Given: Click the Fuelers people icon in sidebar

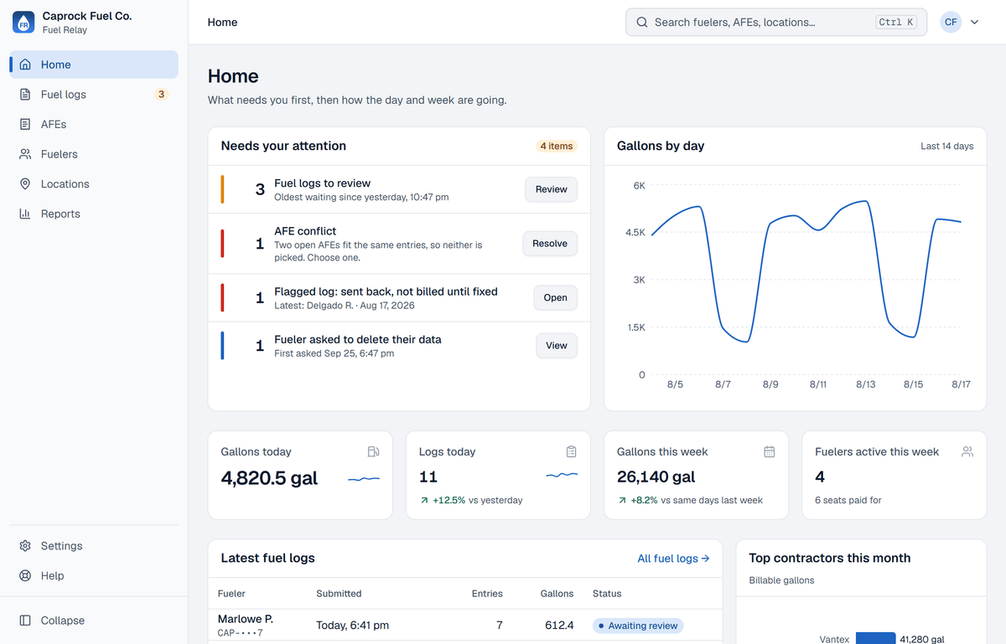Looking at the screenshot, I should [25, 154].
